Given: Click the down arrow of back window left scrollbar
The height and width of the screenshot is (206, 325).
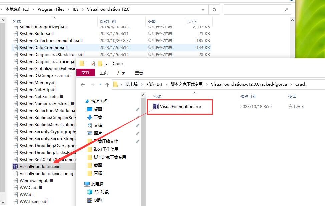Looking at the screenshot, I should pos(3,202).
